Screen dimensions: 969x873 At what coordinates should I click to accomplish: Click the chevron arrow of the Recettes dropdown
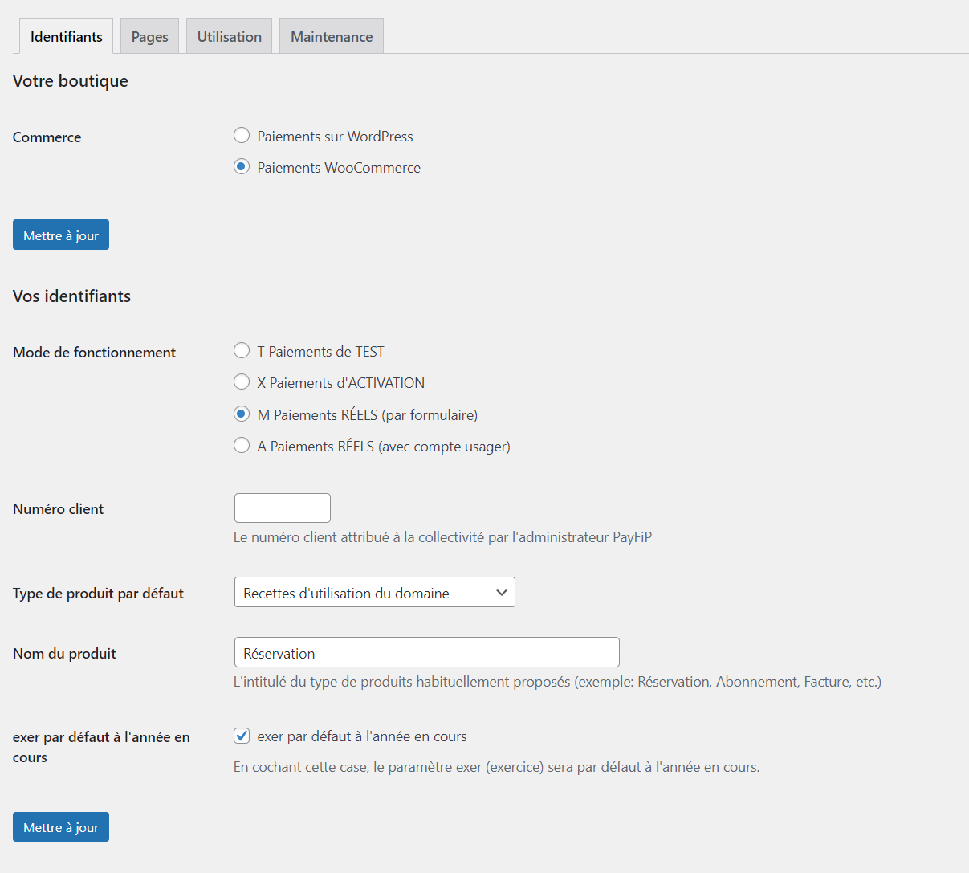pos(502,593)
